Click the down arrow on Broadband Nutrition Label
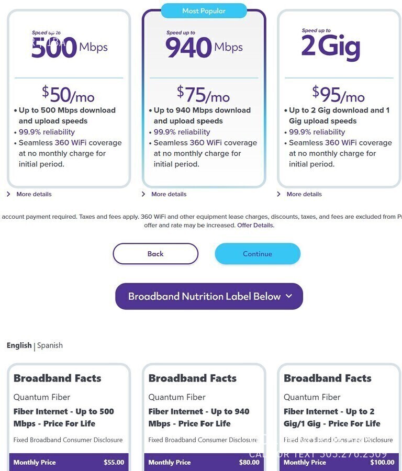Image resolution: width=402 pixels, height=471 pixels. (x=288, y=296)
